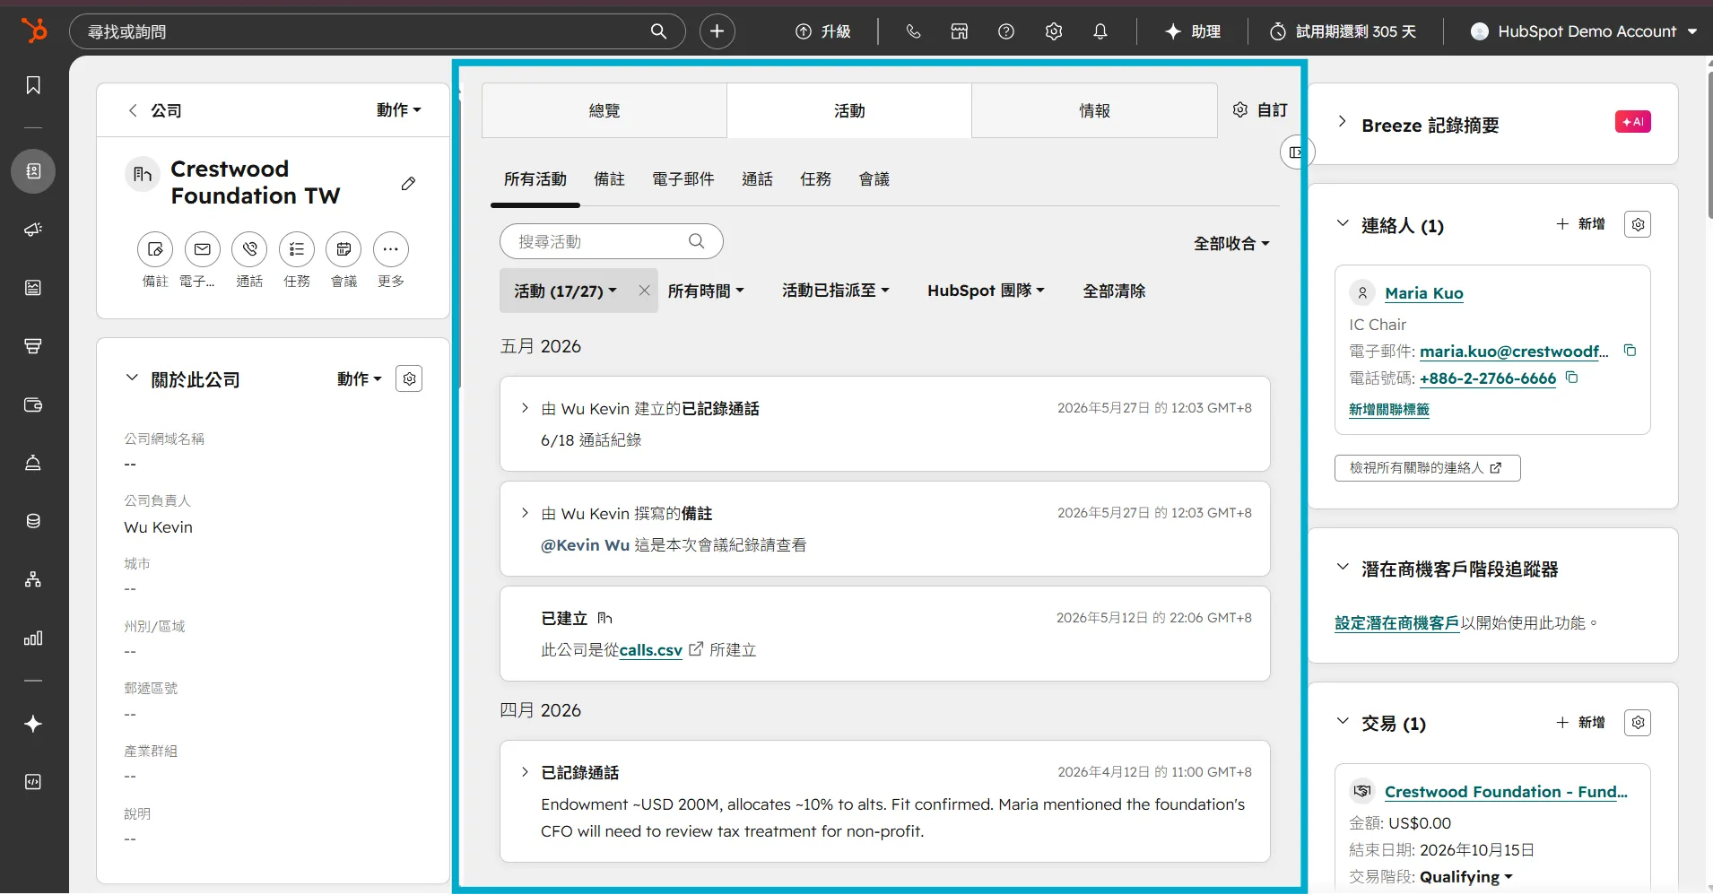Viewport: 1713px width, 895px height.
Task: Open the calls.csv import link
Action: point(650,650)
